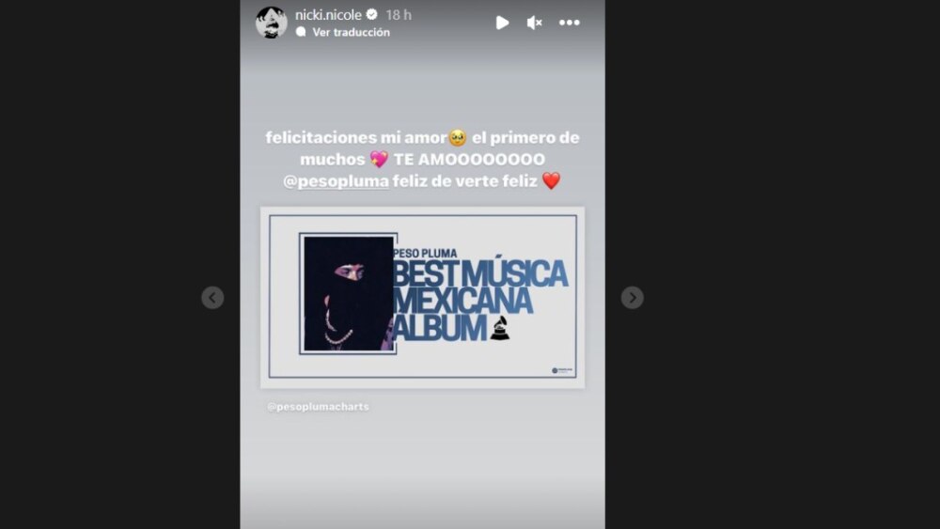Click the 18 h timestamp
Image resolution: width=940 pixels, height=529 pixels.
tap(399, 15)
